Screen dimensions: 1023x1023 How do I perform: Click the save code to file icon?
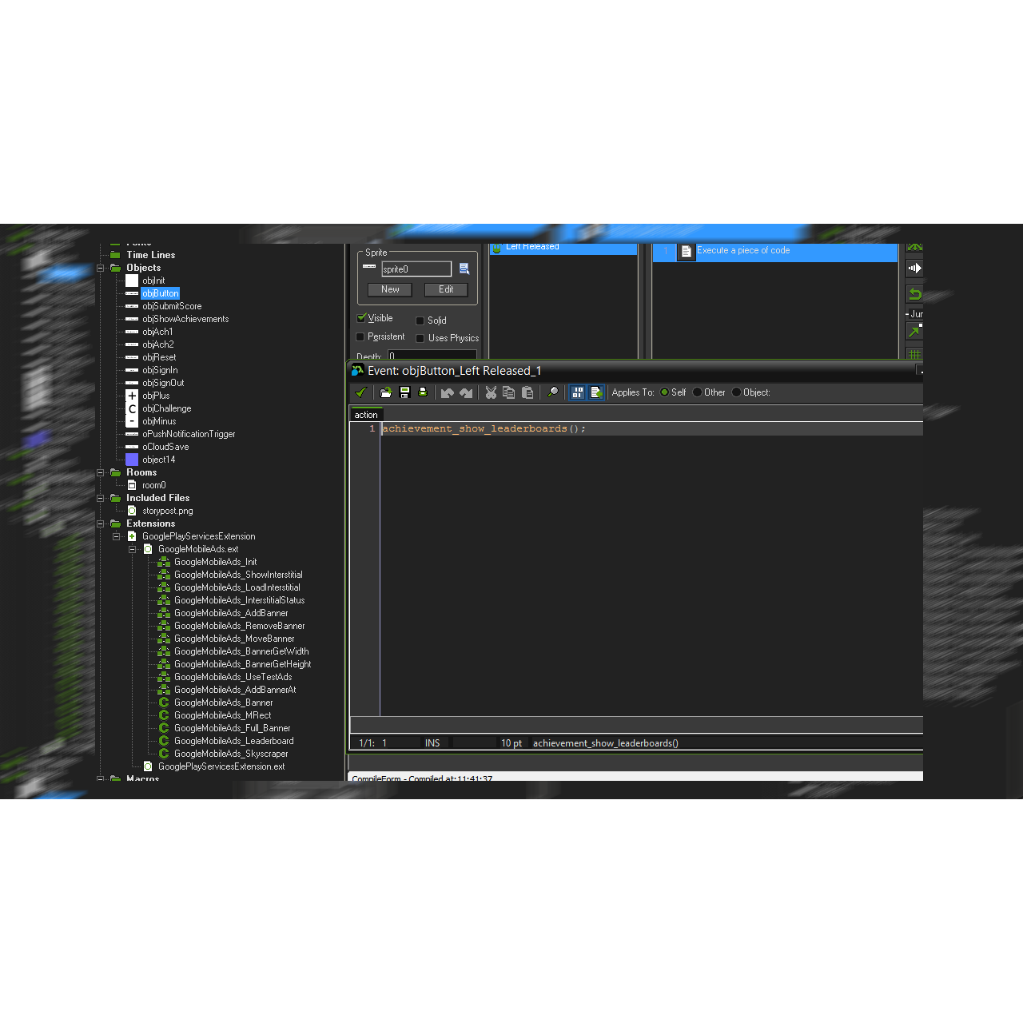(404, 392)
